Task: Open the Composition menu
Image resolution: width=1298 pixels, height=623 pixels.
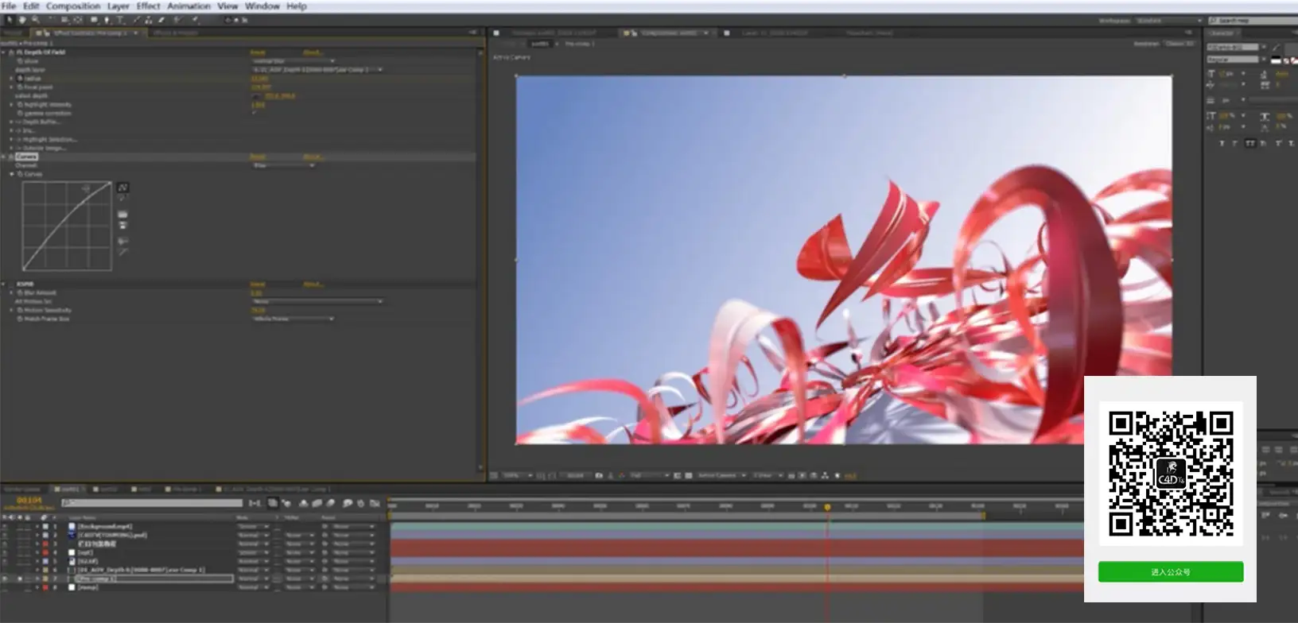Action: 73,6
